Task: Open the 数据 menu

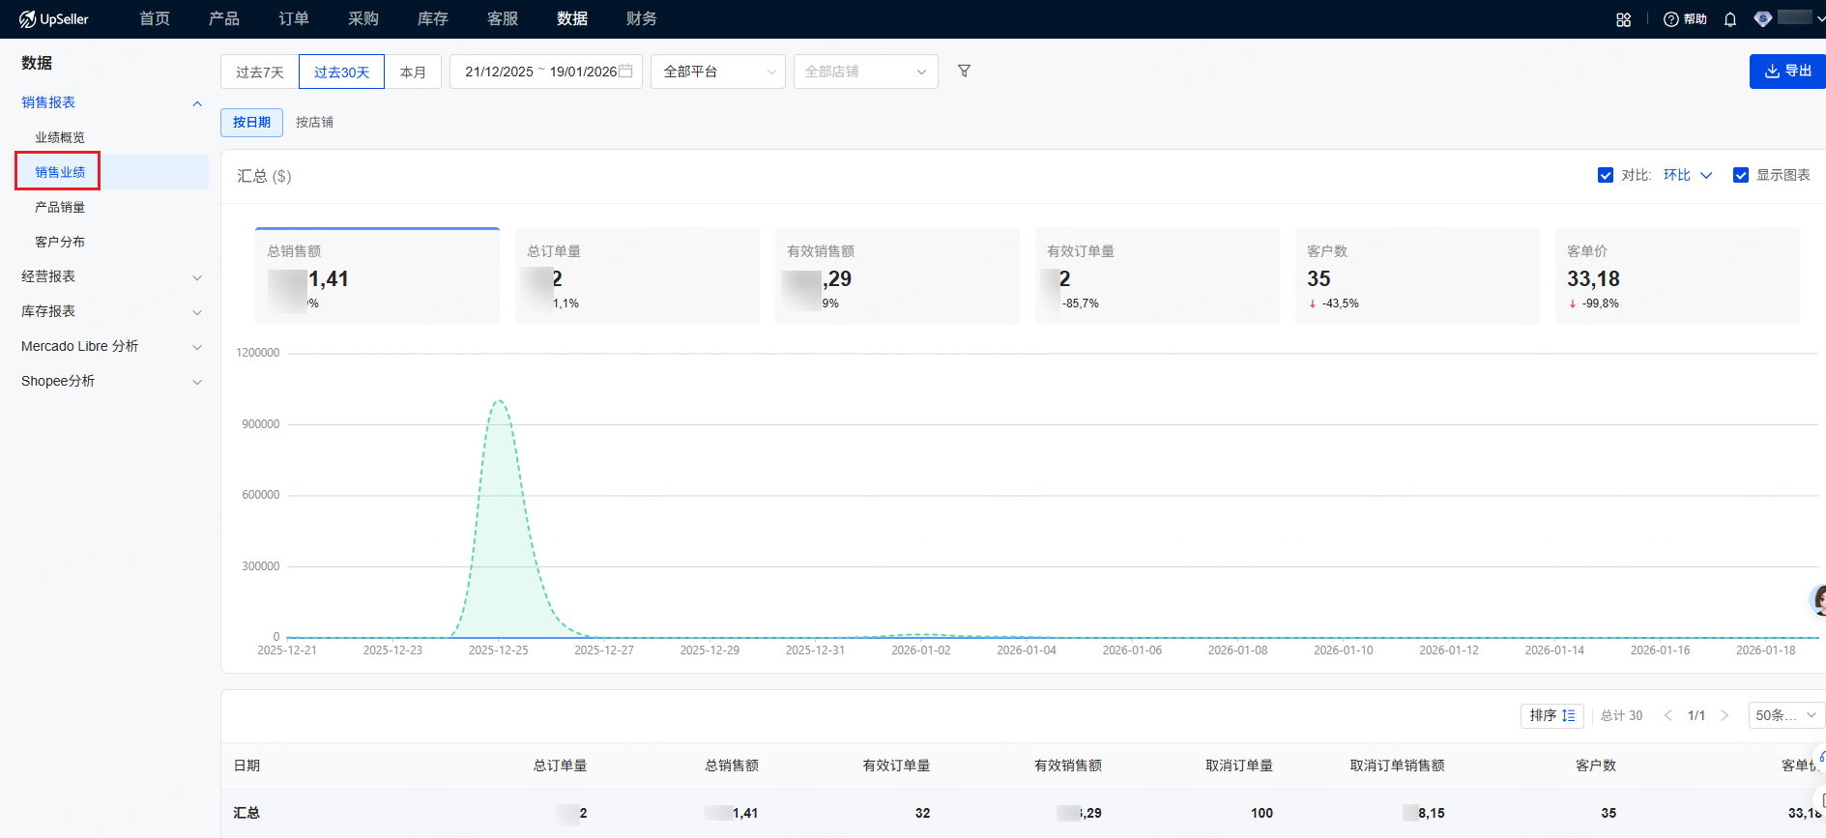Action: [572, 19]
